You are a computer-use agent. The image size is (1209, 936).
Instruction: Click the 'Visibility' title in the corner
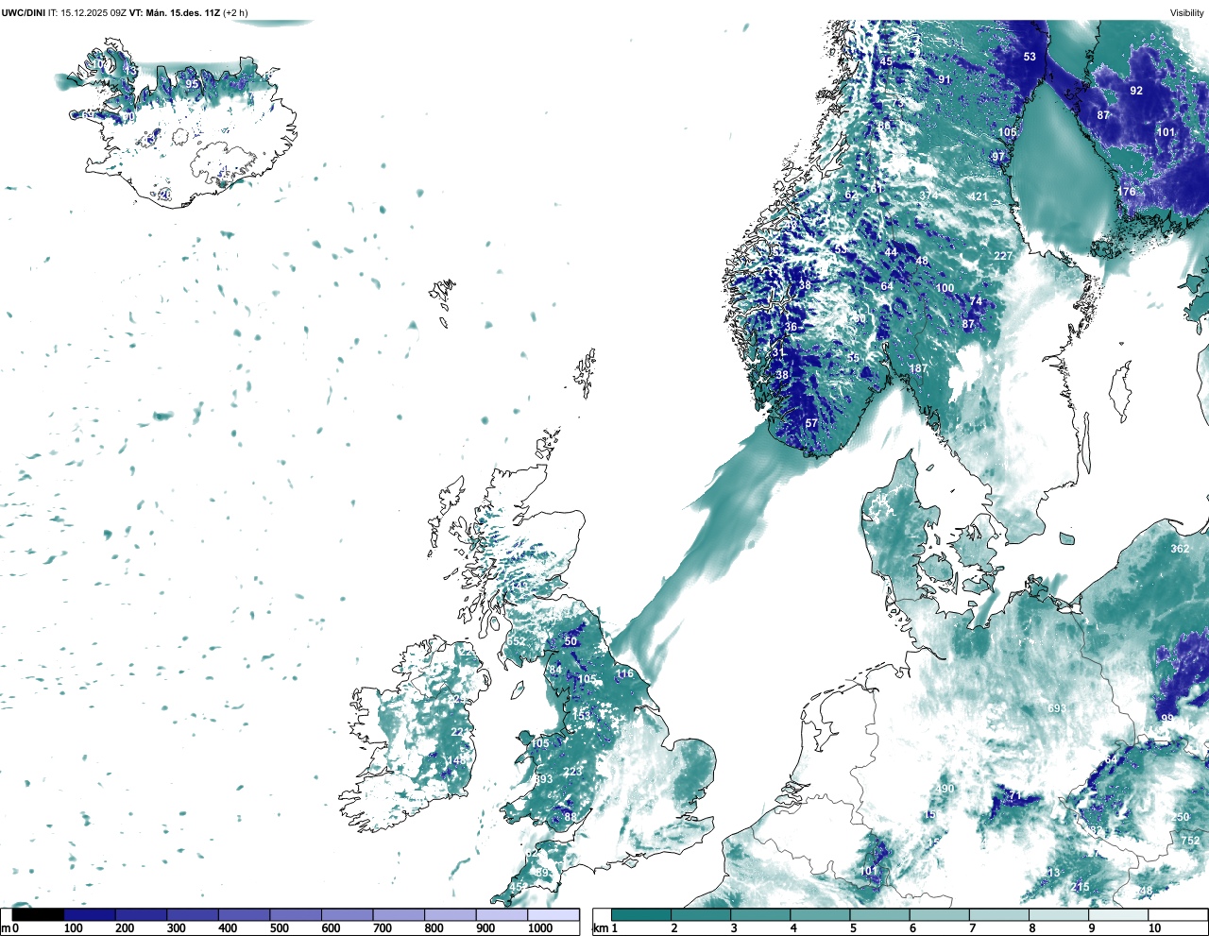1187,12
